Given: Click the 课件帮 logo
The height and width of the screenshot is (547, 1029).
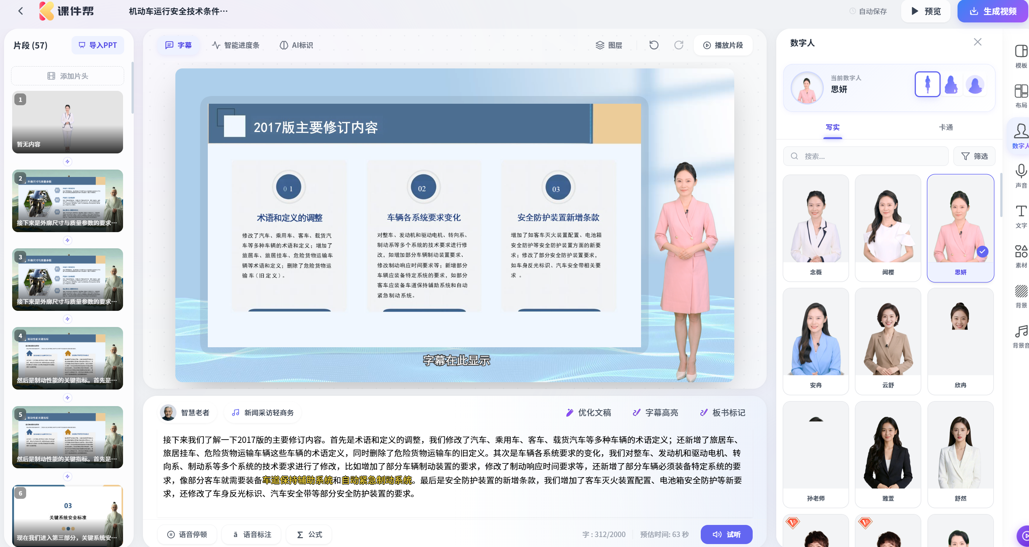Looking at the screenshot, I should tap(66, 11).
